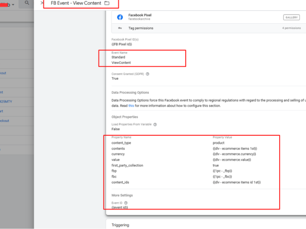Click the {{event id}} value

[x=120, y=207]
